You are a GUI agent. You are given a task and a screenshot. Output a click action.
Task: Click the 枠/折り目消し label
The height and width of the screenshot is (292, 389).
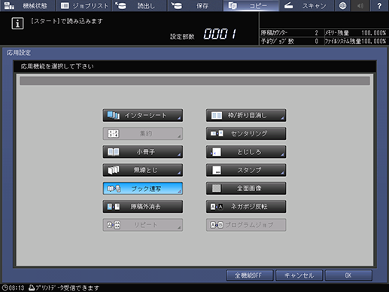247,115
